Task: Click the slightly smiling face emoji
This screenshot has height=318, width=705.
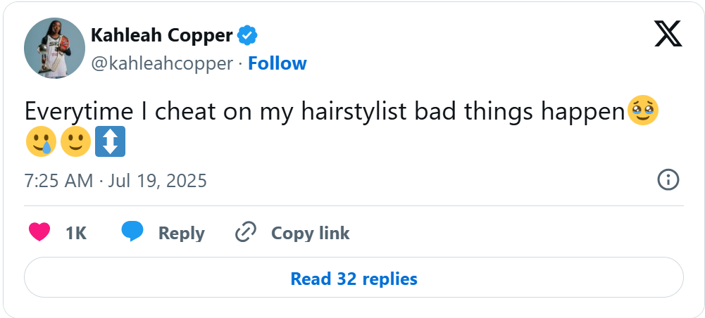Action: click(75, 143)
